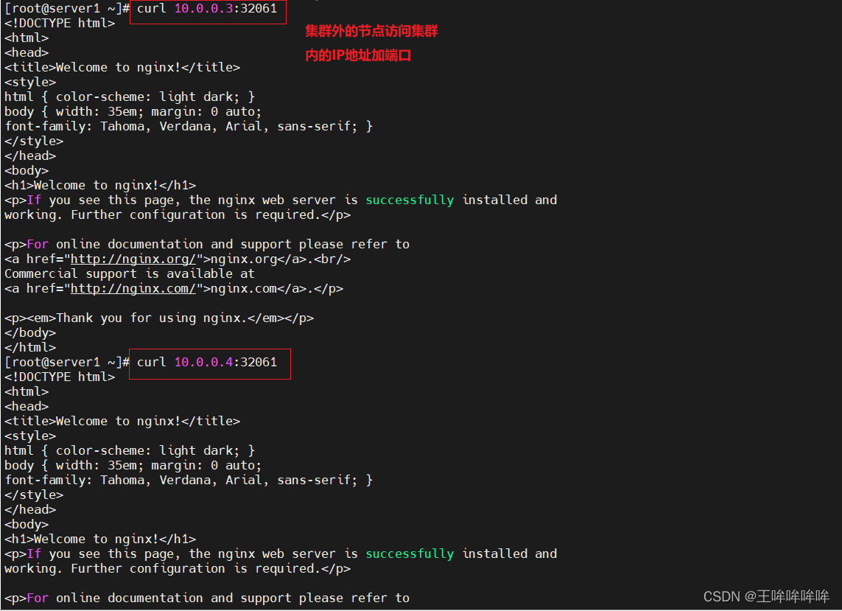Click the second 'working. Further configuration is required.' line
The height and width of the screenshot is (611, 842).
(178, 568)
